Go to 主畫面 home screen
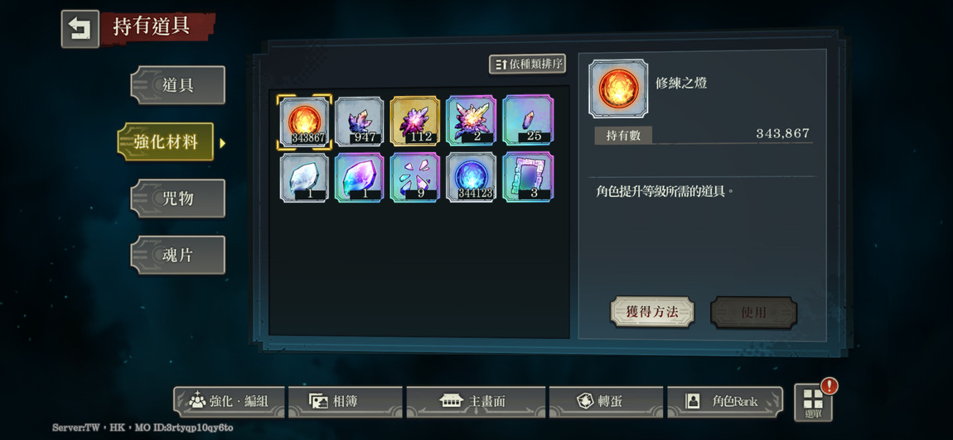This screenshot has height=440, width=953. (476, 402)
